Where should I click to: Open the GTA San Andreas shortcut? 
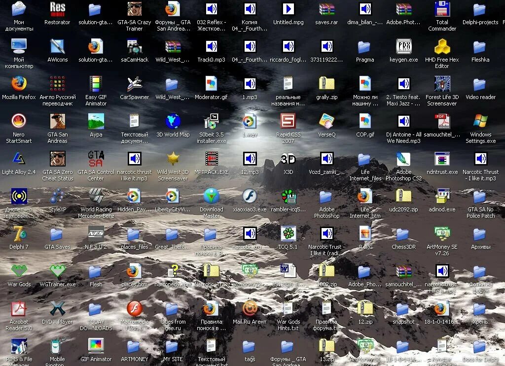[x=57, y=121]
